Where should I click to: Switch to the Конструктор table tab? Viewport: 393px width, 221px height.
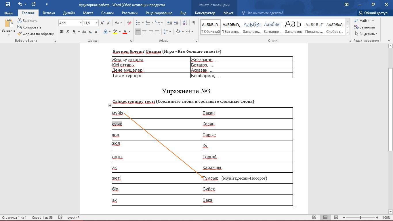[x=205, y=13]
